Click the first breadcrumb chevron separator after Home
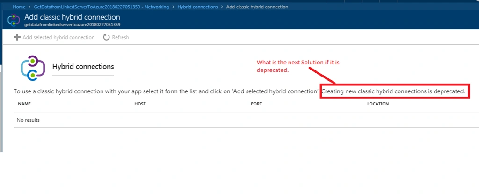Viewport: 479px width, 196px height. click(x=29, y=7)
